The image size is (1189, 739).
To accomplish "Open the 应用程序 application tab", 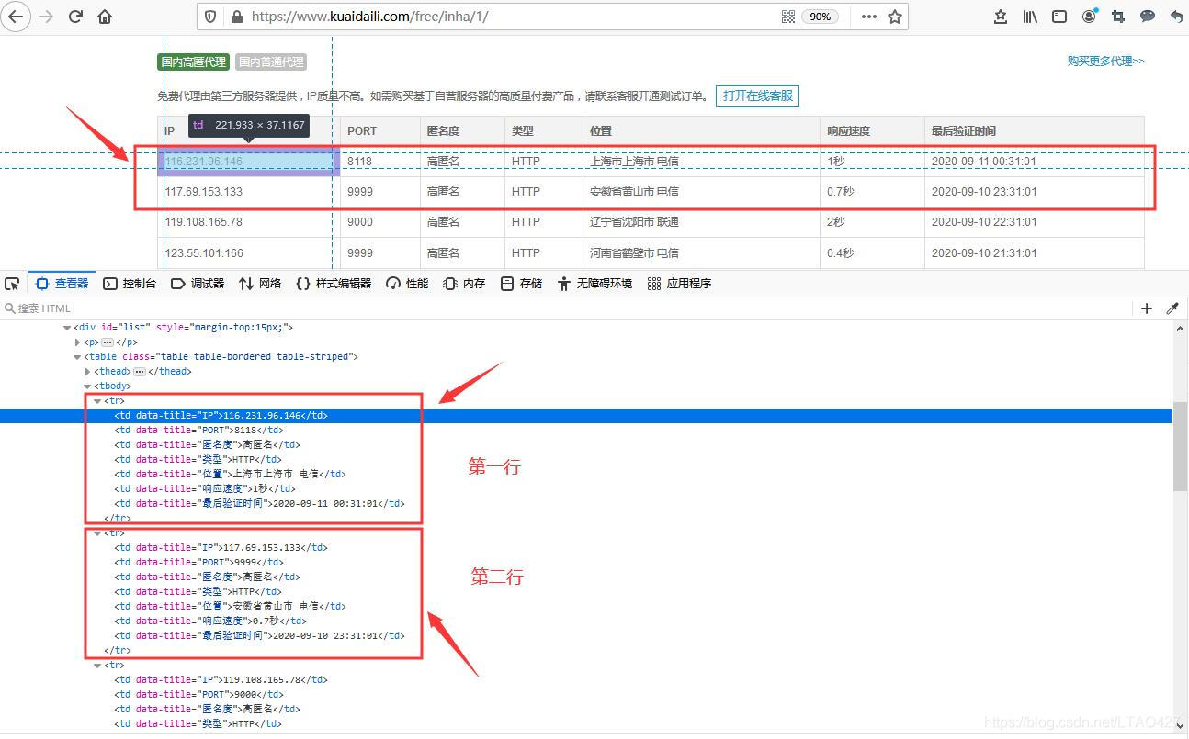I will pyautogui.click(x=679, y=284).
